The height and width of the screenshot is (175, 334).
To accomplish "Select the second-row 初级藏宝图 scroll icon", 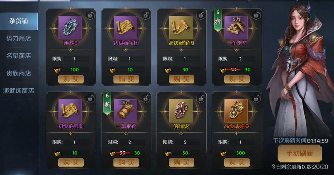I will point(70,111).
